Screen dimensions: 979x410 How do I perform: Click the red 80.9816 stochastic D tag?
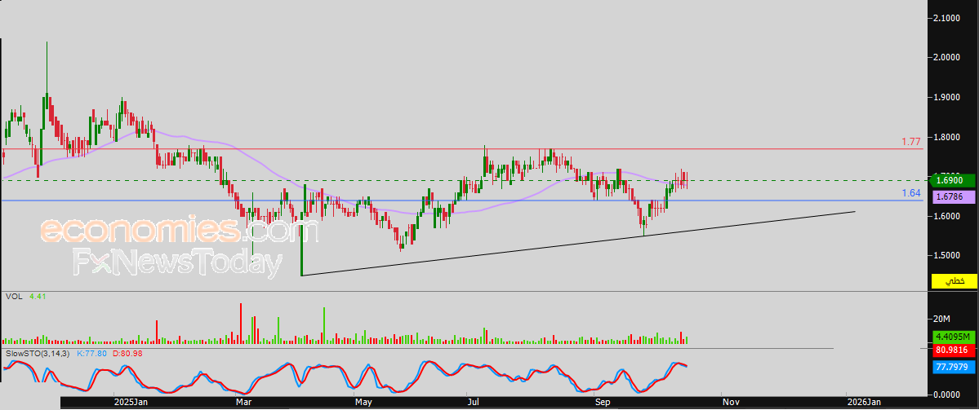pyautogui.click(x=954, y=350)
